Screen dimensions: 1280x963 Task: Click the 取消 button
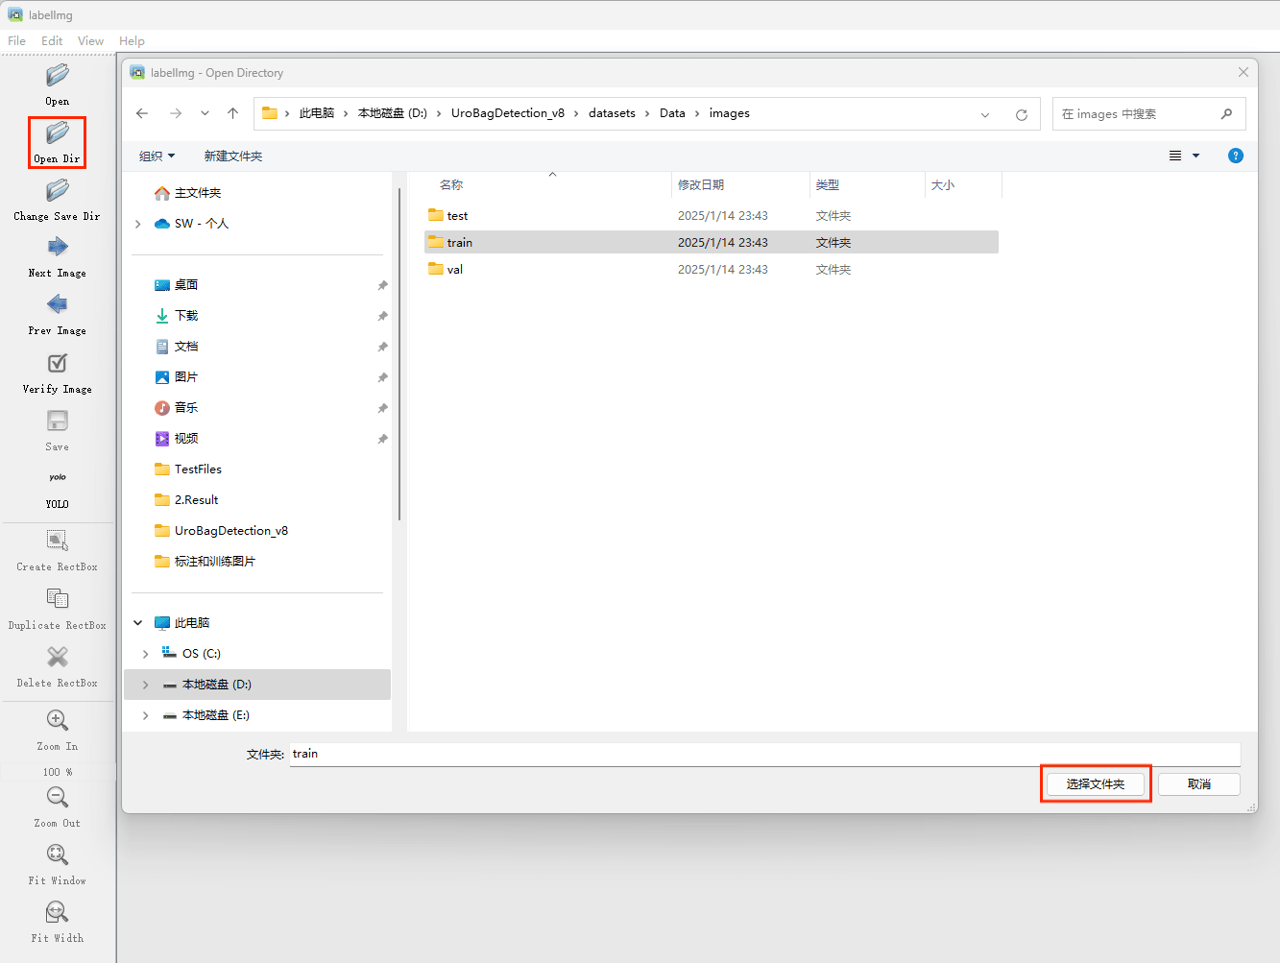pyautogui.click(x=1198, y=784)
